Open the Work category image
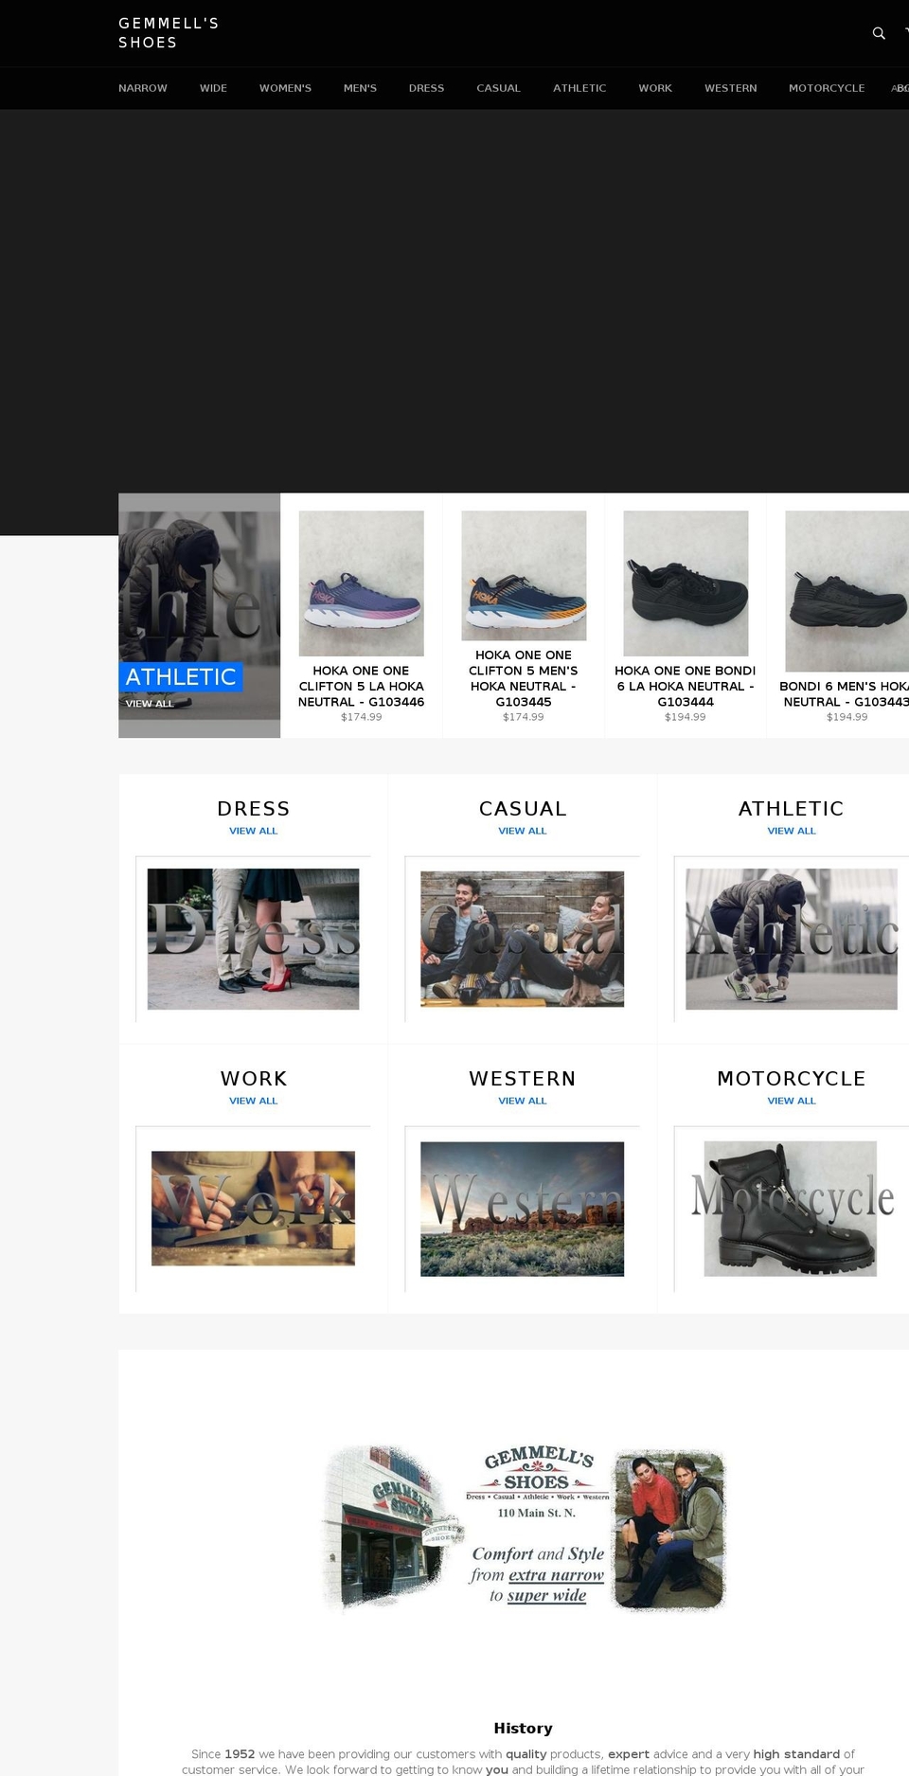 (x=254, y=1209)
